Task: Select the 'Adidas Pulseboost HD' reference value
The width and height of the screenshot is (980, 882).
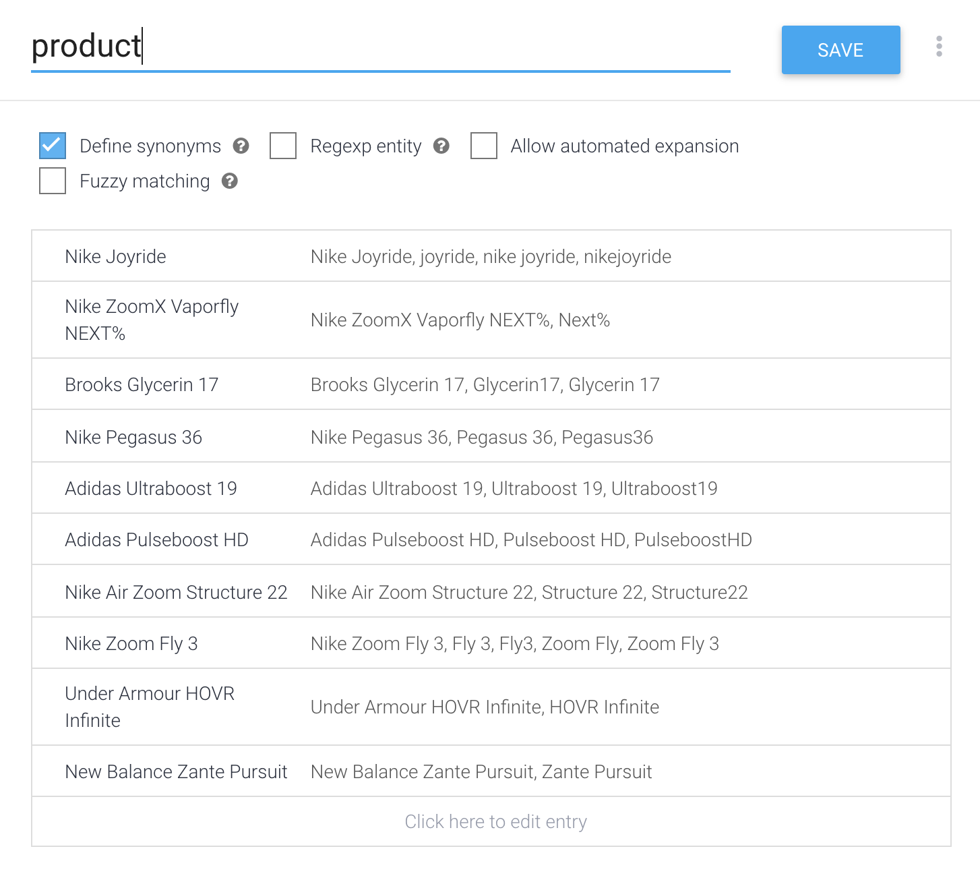Action: pyautogui.click(x=156, y=539)
